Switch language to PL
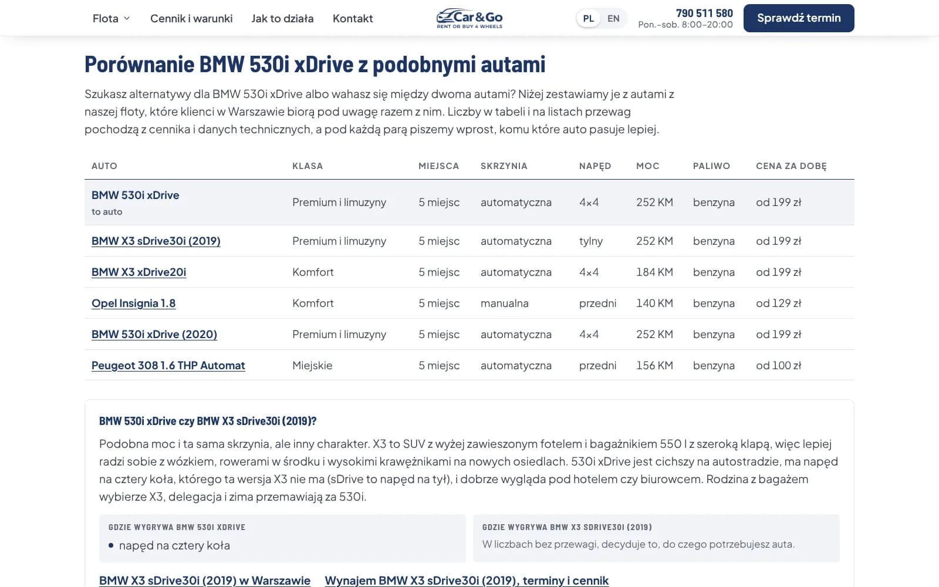This screenshot has height=587, width=939. point(589,18)
